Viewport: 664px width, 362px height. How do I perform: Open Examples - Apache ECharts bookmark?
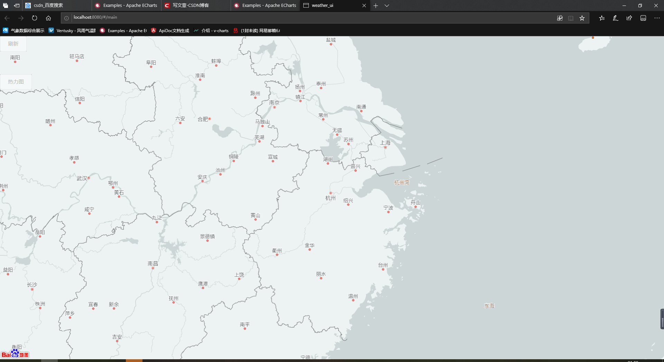pos(123,31)
